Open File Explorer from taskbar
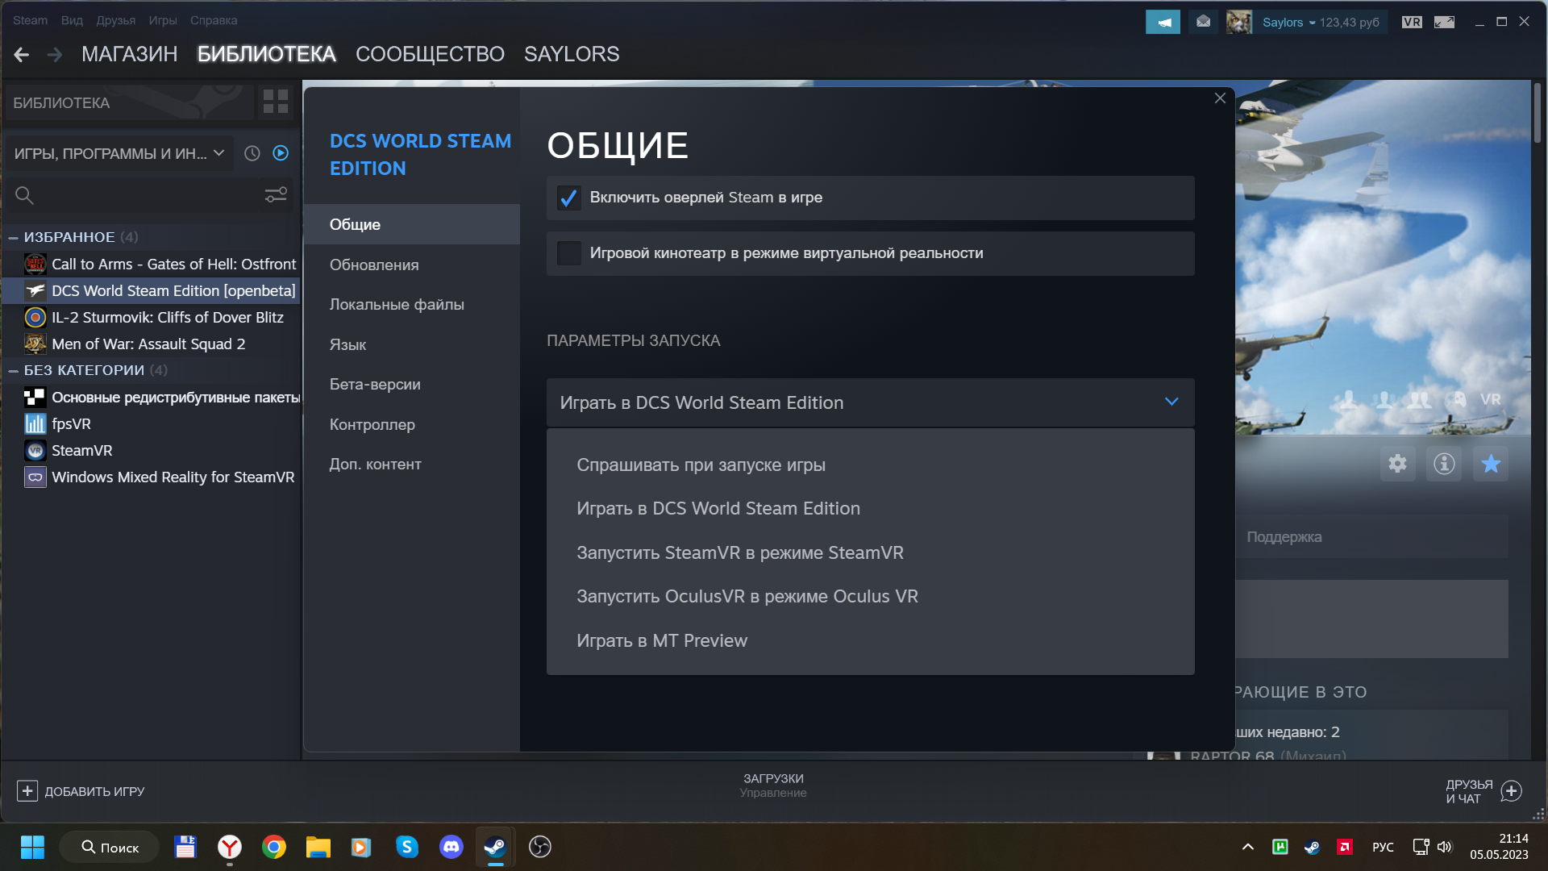The width and height of the screenshot is (1548, 871). coord(318,847)
